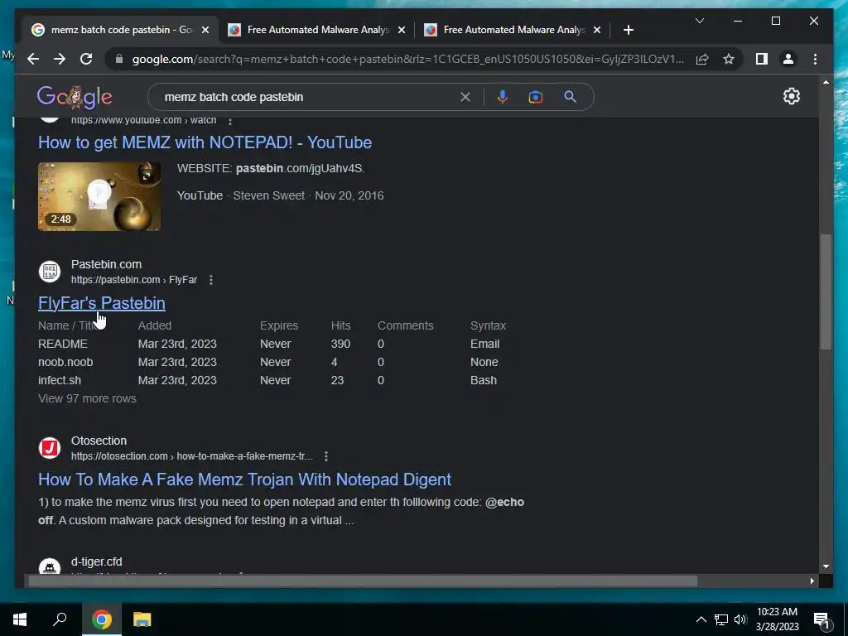
Task: Submit search with magnifier icon
Action: click(x=570, y=97)
